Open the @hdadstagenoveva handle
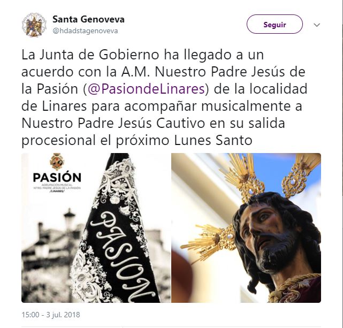343x328 pixels. point(85,31)
